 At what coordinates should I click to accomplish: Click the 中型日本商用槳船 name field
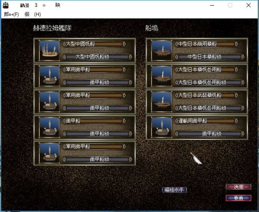tap(206, 44)
